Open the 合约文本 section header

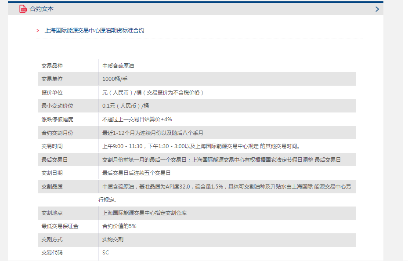pyautogui.click(x=195, y=9)
